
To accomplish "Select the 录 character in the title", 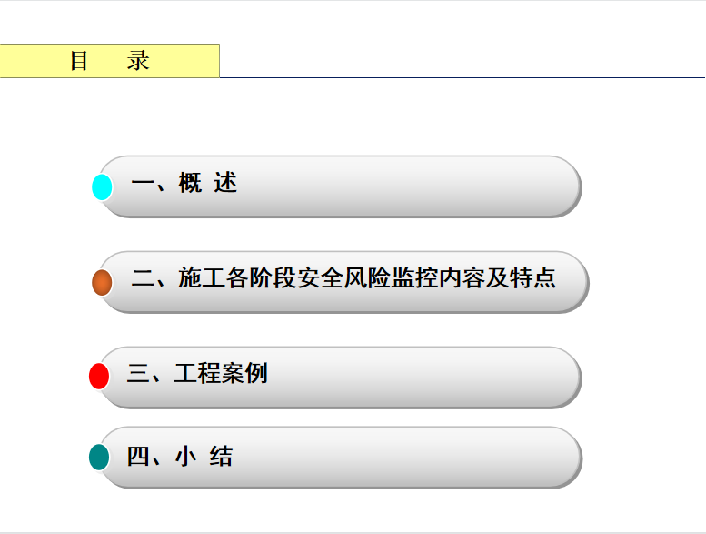I will (x=138, y=61).
